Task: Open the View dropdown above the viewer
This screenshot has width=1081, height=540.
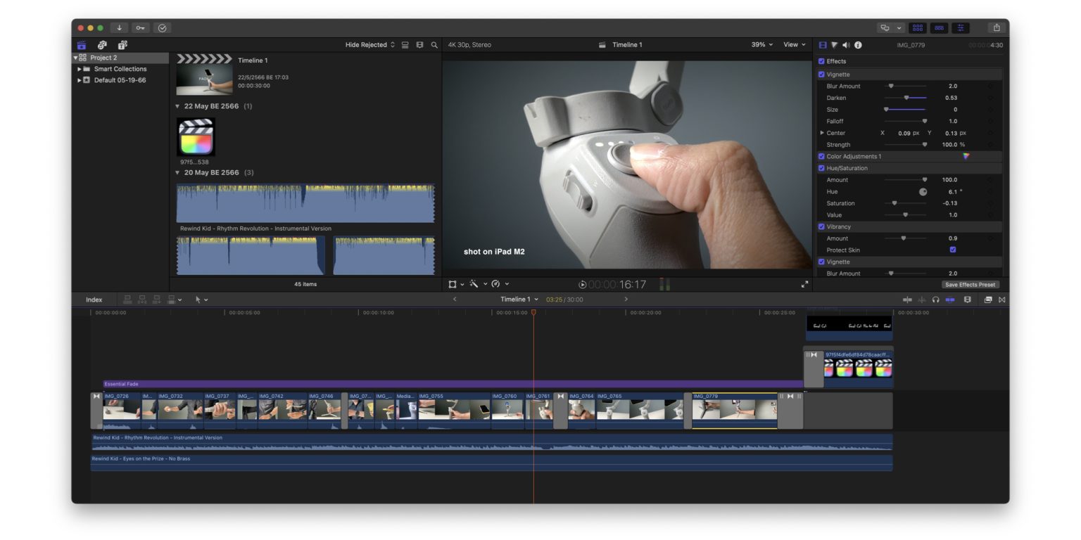Action: pyautogui.click(x=794, y=44)
